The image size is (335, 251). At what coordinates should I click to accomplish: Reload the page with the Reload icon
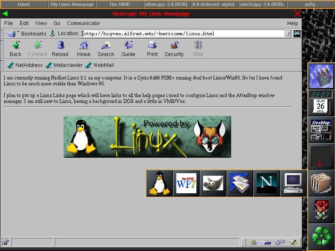[60, 45]
